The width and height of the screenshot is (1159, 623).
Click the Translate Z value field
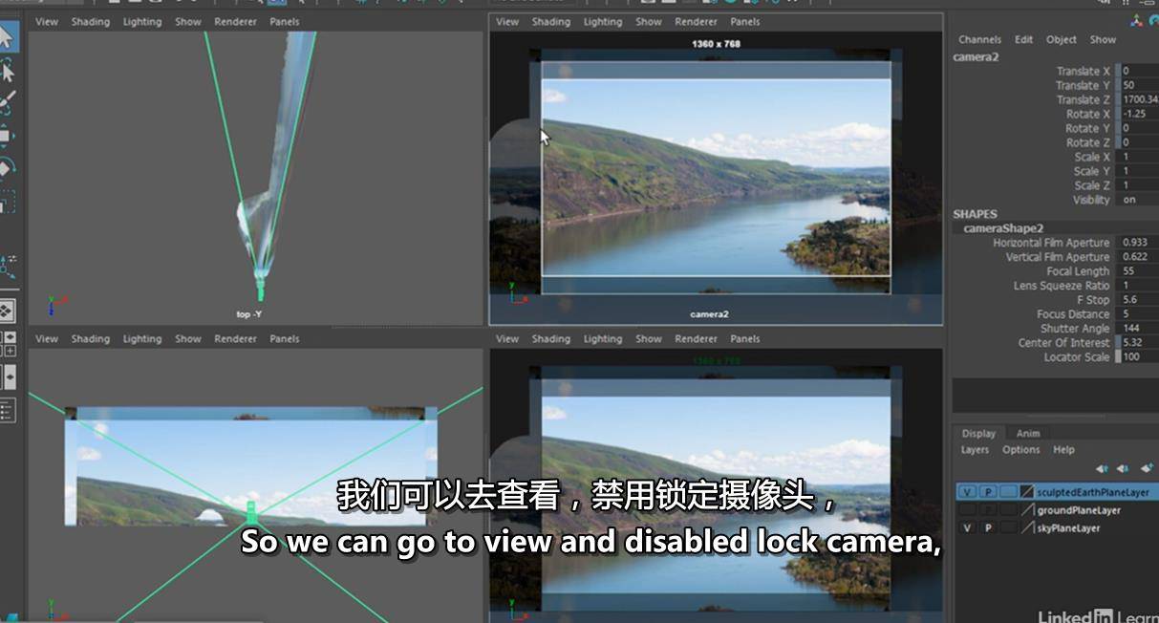[1140, 99]
